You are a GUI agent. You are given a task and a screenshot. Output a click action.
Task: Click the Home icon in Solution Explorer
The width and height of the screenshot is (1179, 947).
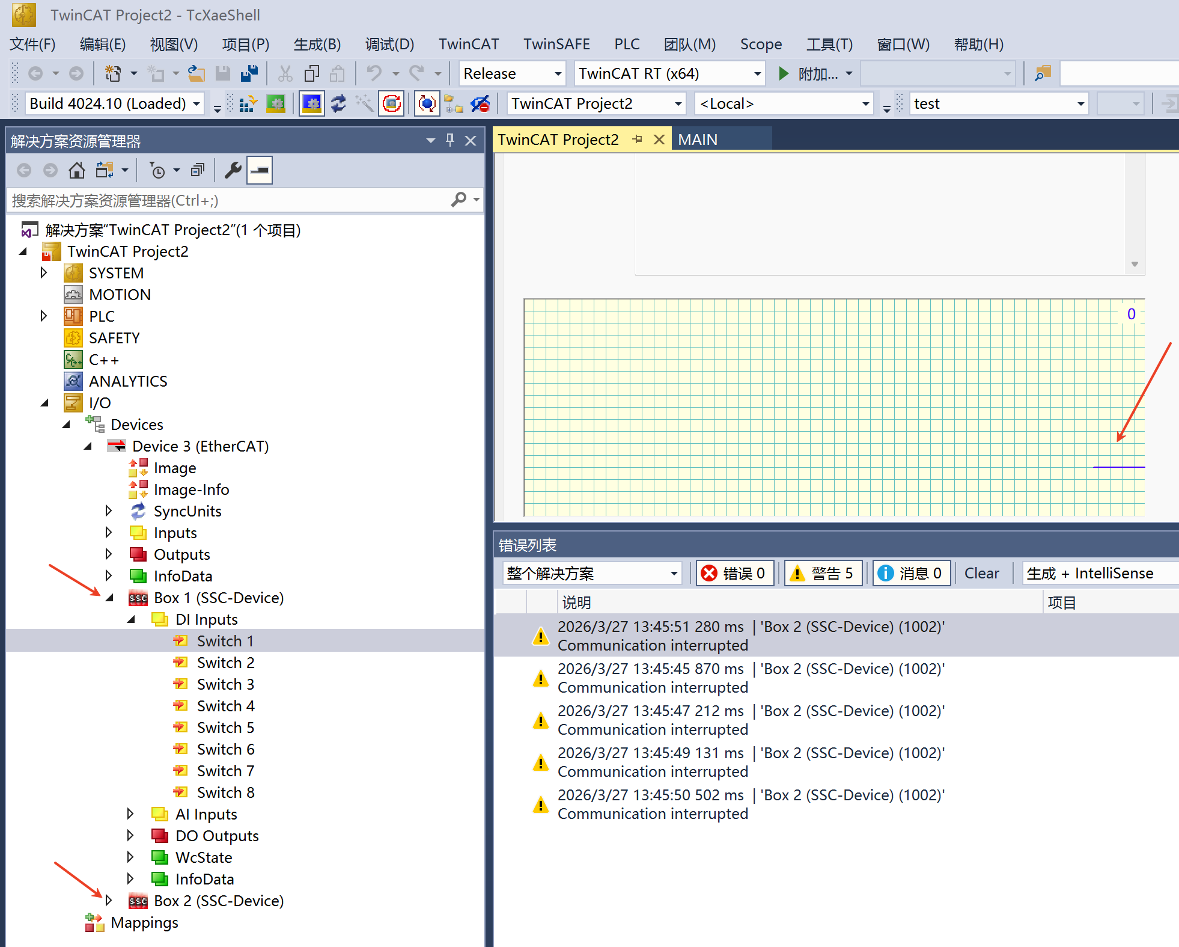pos(76,171)
